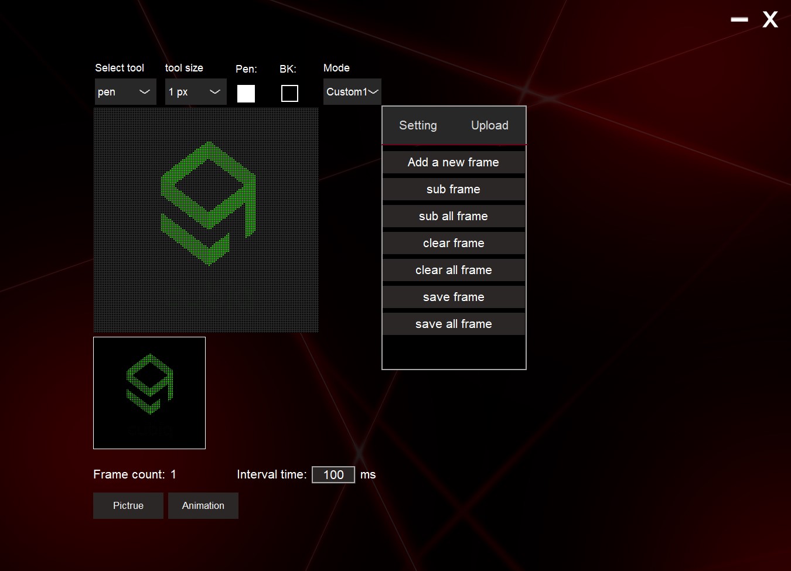Click the ms unit text
Image resolution: width=791 pixels, height=571 pixels.
point(368,474)
